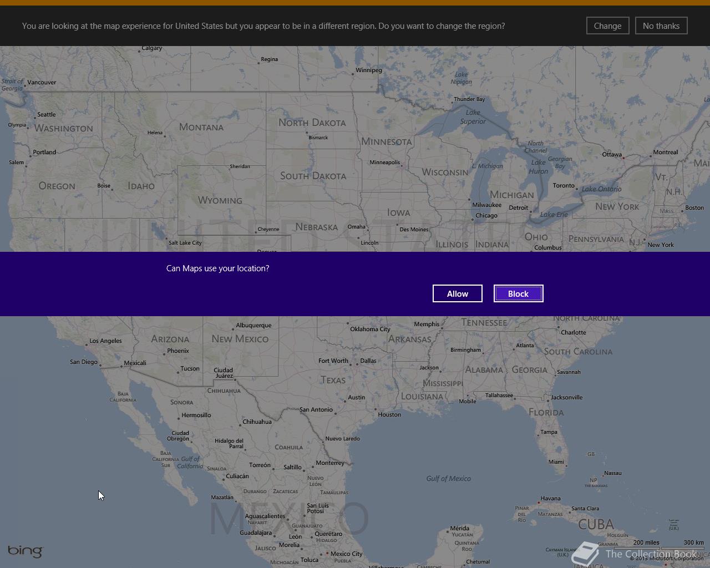Select Mexico City on the map
Viewport: 710px width, 568px height.
pyautogui.click(x=346, y=554)
